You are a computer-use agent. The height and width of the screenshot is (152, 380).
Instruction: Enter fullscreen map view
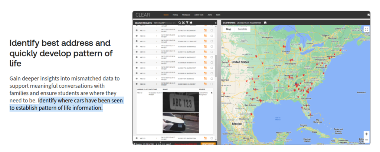366,29
